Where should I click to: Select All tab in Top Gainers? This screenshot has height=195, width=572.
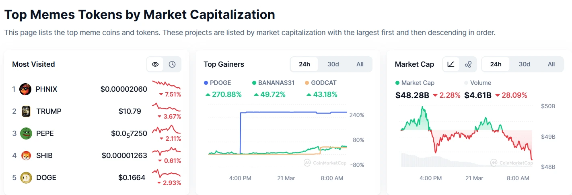click(360, 64)
